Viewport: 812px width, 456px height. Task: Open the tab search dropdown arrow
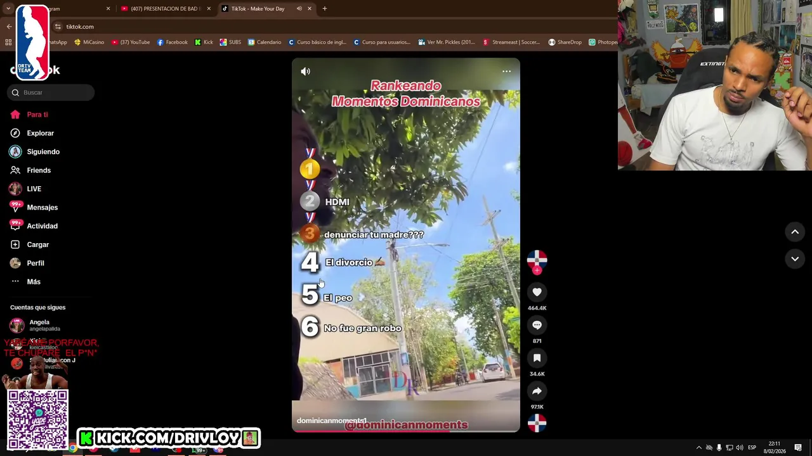[x=8, y=9]
